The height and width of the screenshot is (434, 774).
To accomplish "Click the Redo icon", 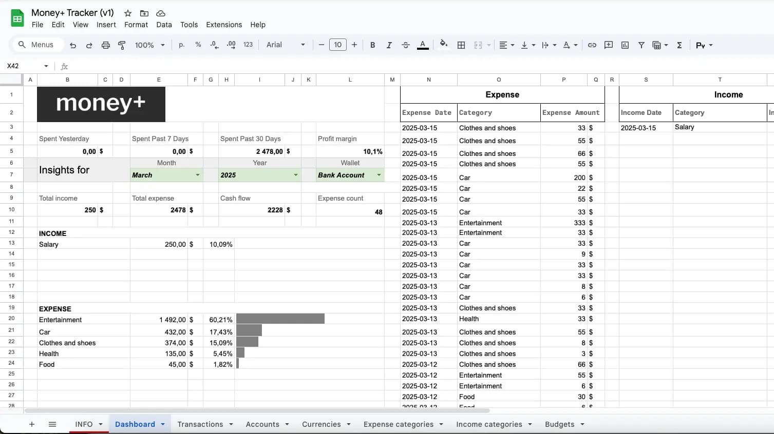I will (89, 45).
